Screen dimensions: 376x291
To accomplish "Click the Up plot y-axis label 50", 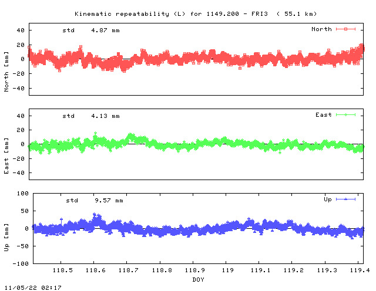I will point(25,211).
